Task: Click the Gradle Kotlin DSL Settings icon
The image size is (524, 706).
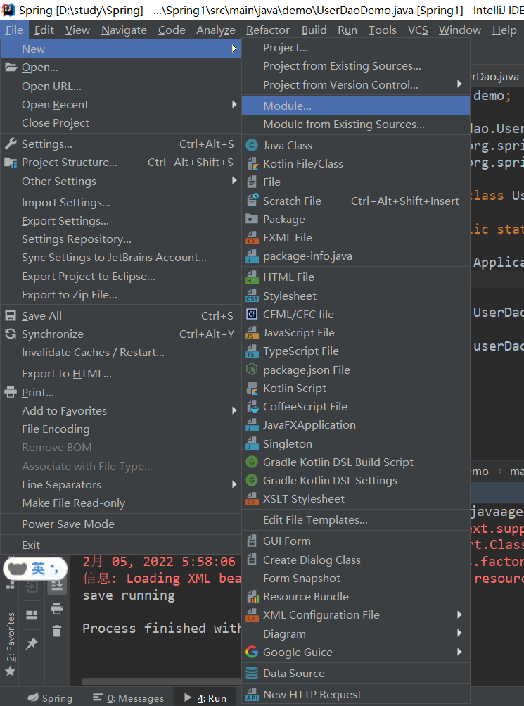Action: pos(252,481)
